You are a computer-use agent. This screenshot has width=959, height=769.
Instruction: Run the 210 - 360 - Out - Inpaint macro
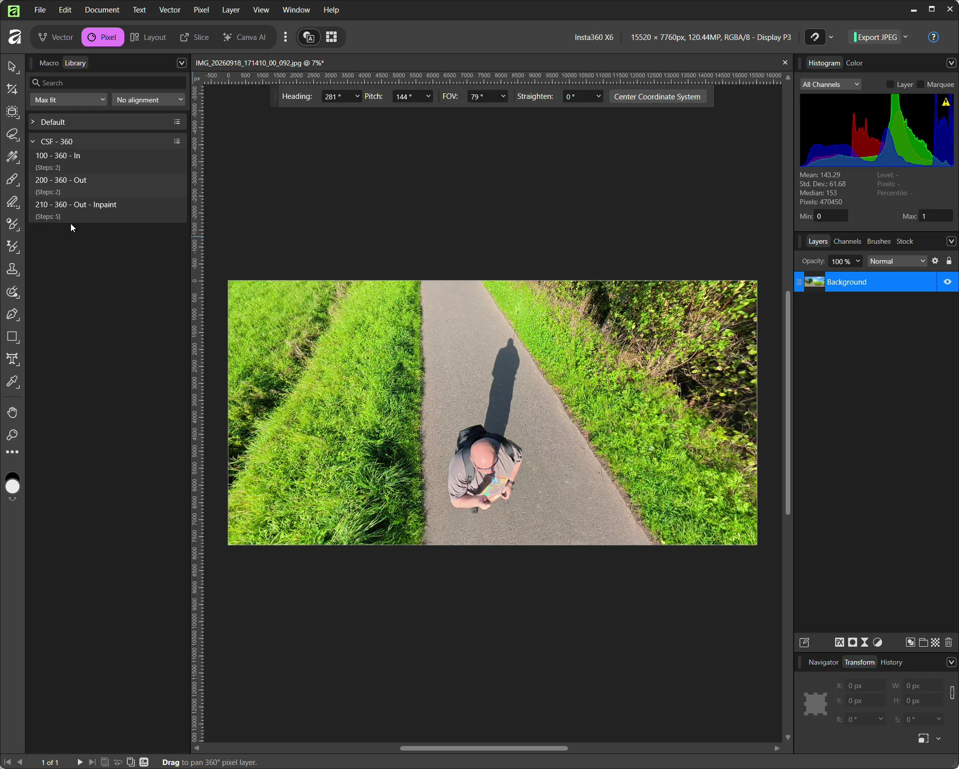click(x=108, y=210)
